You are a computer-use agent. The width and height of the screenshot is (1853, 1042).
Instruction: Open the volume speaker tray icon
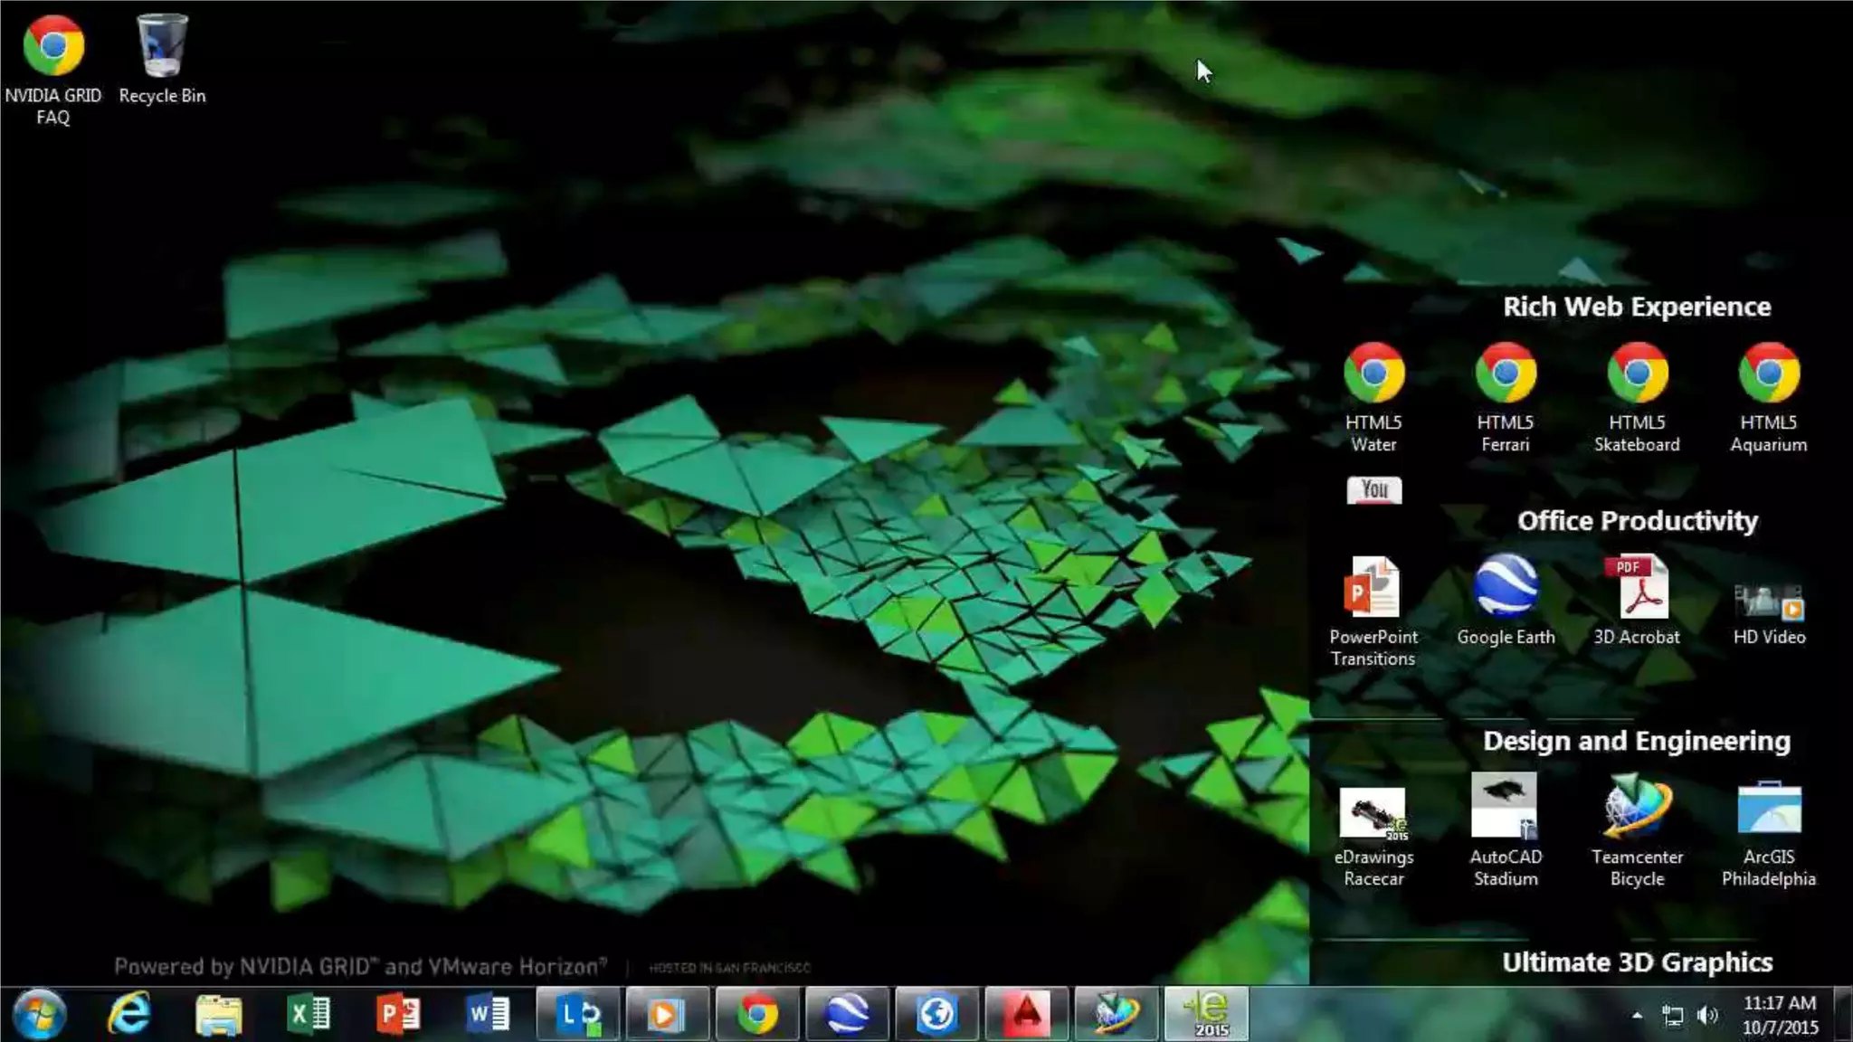click(x=1706, y=1016)
